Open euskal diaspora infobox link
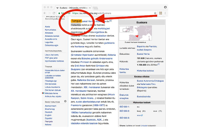The image size is (210, 131). [144, 50]
